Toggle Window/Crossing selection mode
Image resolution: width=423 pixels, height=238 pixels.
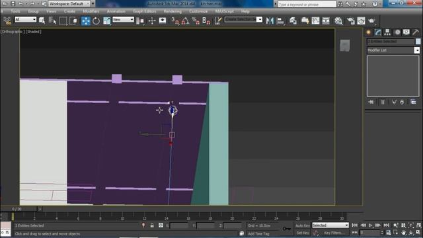point(73,20)
